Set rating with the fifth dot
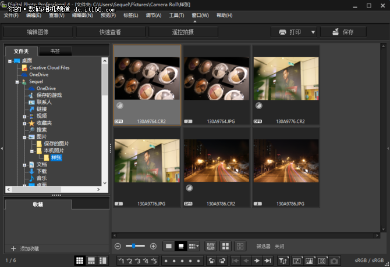The width and height of the screenshot is (390, 267). [198, 261]
